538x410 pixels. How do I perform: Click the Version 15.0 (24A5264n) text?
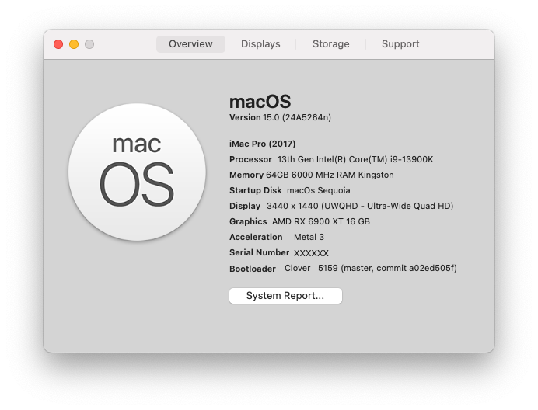click(x=281, y=117)
